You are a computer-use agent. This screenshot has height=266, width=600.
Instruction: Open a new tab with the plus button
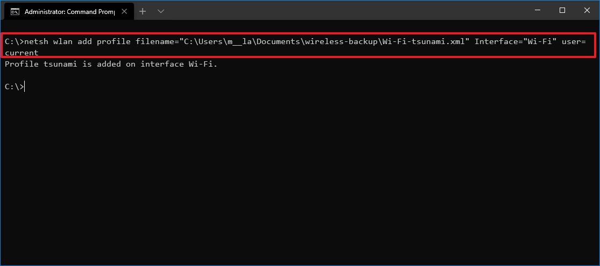pos(143,11)
